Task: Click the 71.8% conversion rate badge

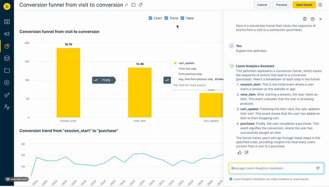Action: pos(104,80)
